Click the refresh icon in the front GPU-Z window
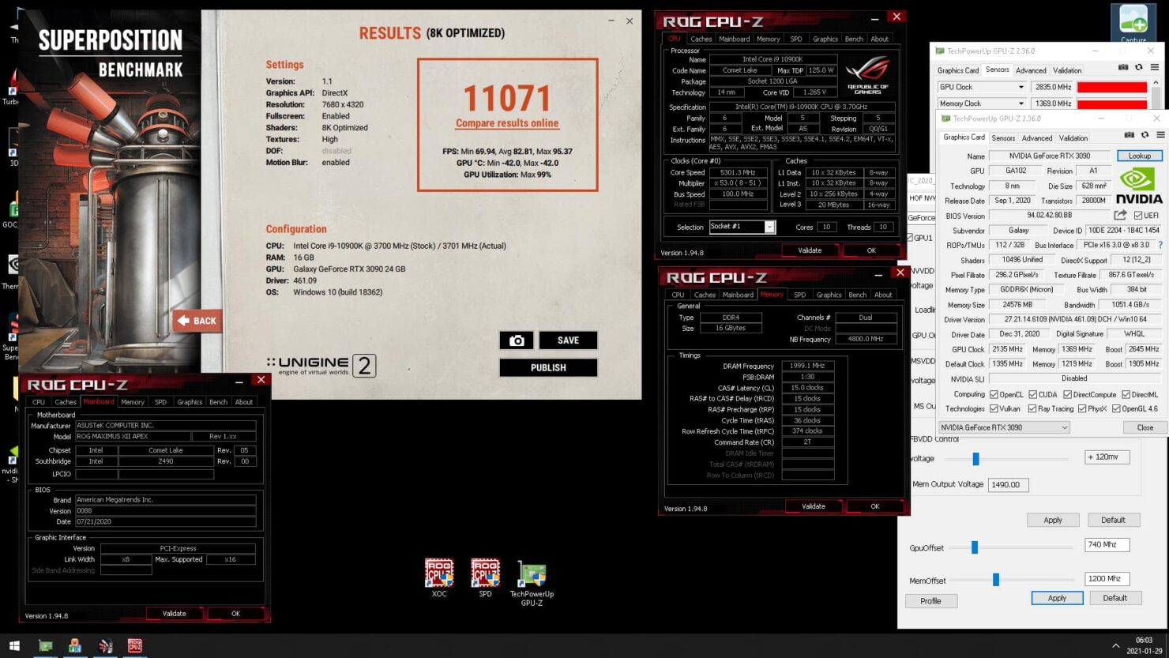Screen dimensions: 1169x658 pos(1145,135)
